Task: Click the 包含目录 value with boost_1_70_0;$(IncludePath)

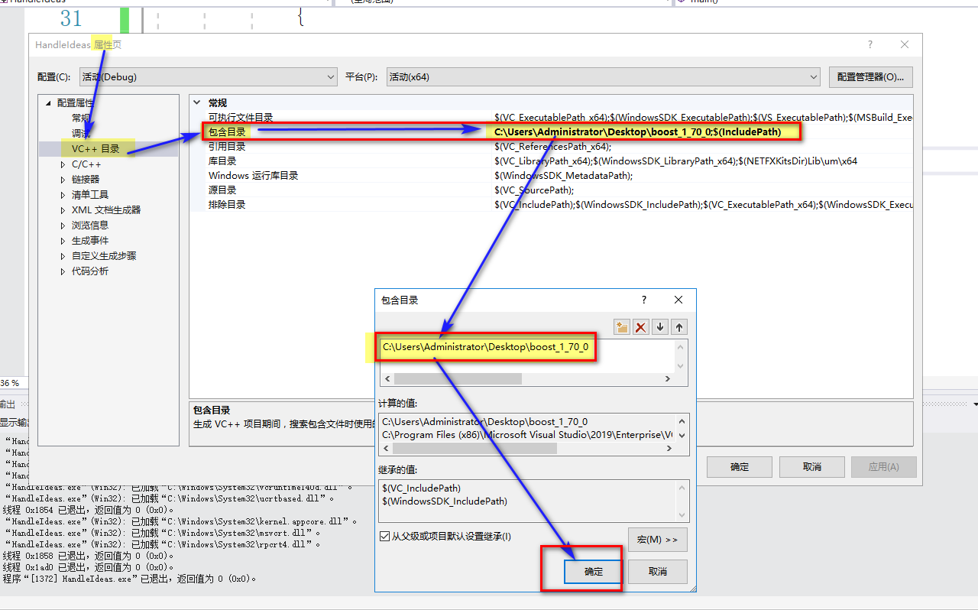Action: [638, 132]
